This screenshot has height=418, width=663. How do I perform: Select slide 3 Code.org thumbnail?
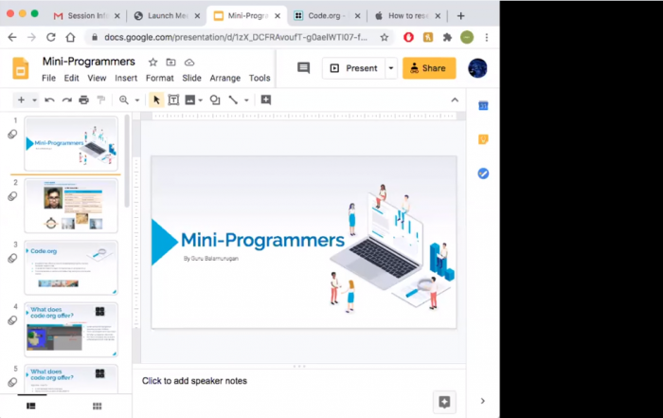71,266
